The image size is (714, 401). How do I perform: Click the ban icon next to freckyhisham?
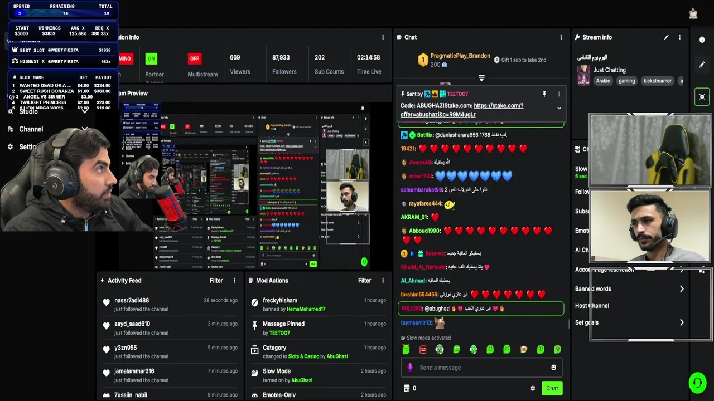[254, 302]
